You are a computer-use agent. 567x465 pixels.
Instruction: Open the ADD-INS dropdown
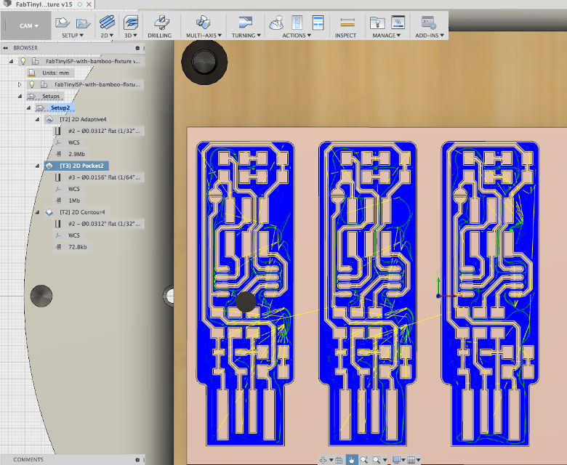[x=430, y=36]
